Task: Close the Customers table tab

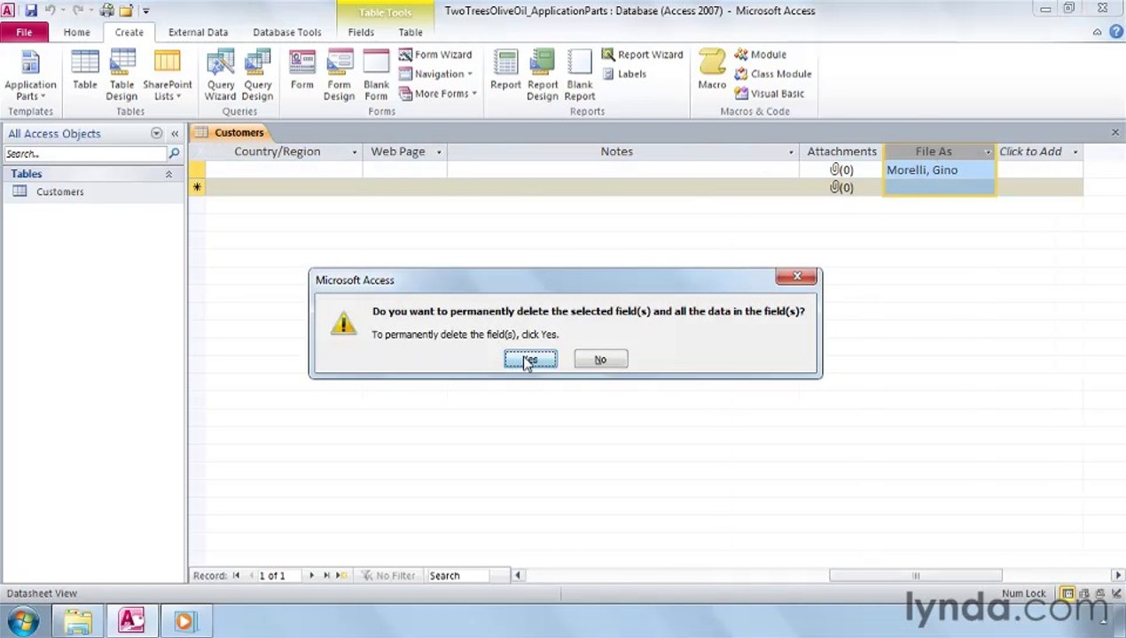Action: (x=1115, y=132)
